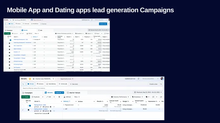Click pencil edit icon under Dating Intent - India
Image resolution: width=220 pixels, height=123 pixels.
coord(41,107)
